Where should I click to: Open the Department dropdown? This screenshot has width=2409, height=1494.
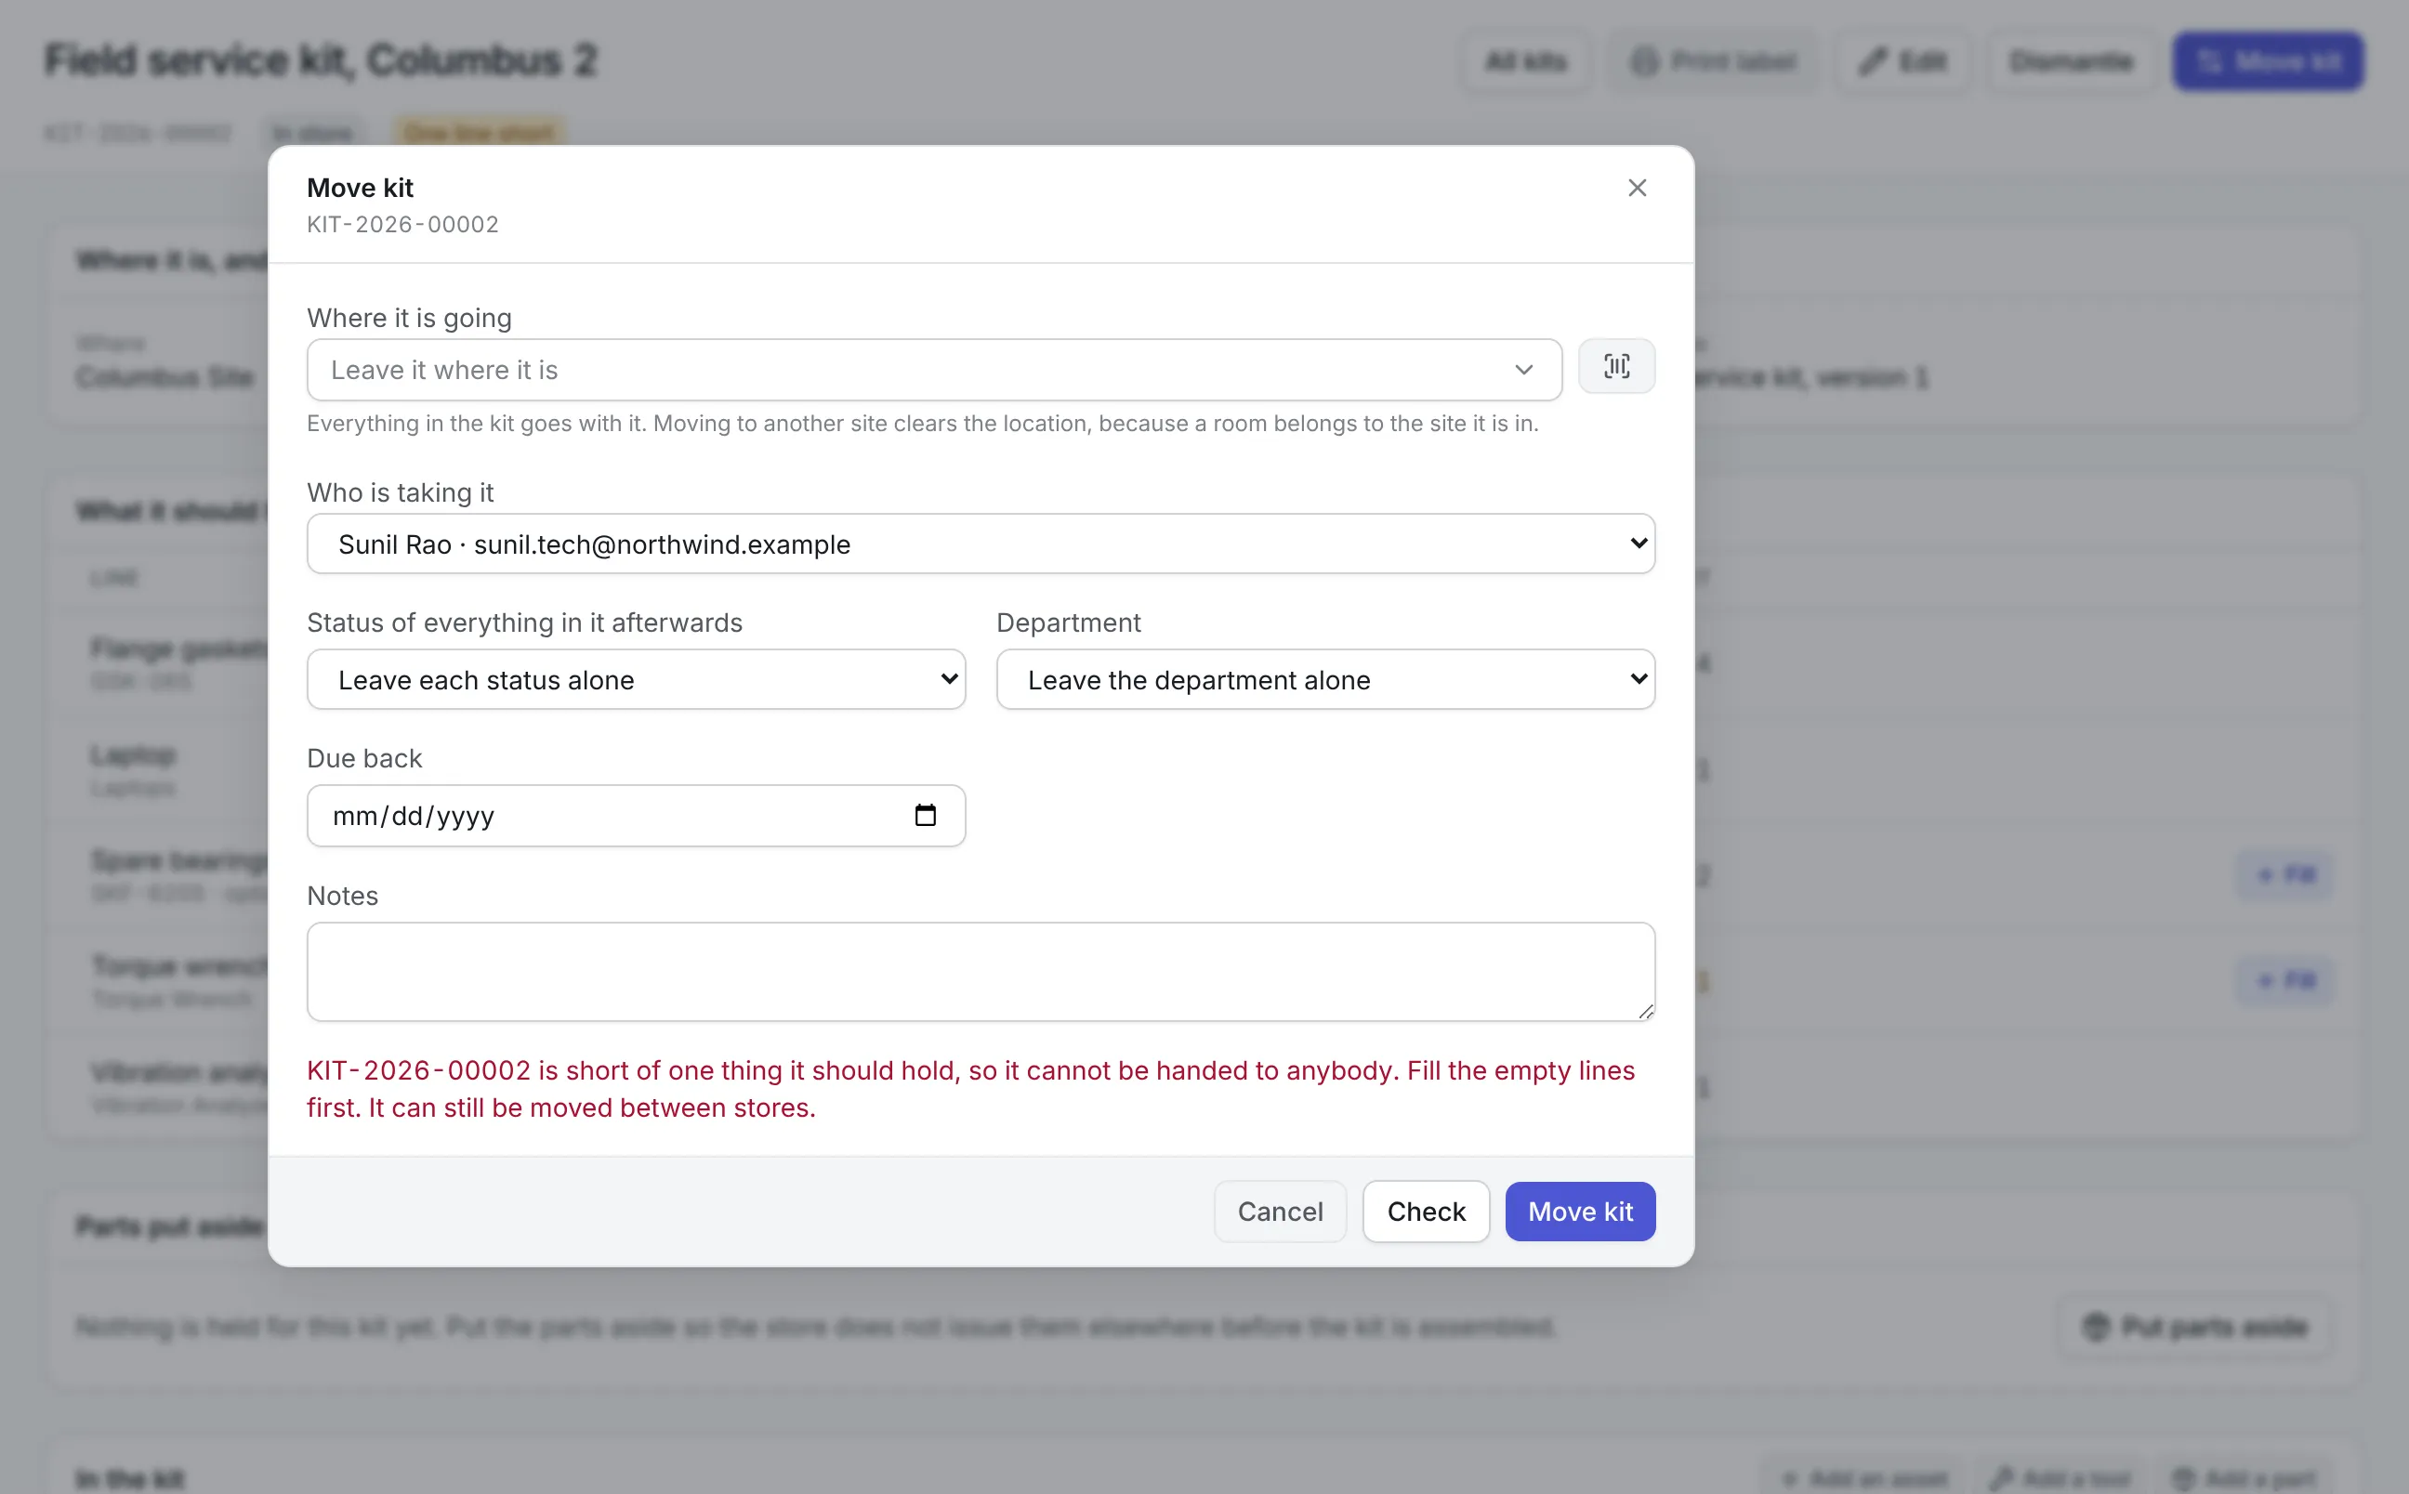click(x=1325, y=679)
